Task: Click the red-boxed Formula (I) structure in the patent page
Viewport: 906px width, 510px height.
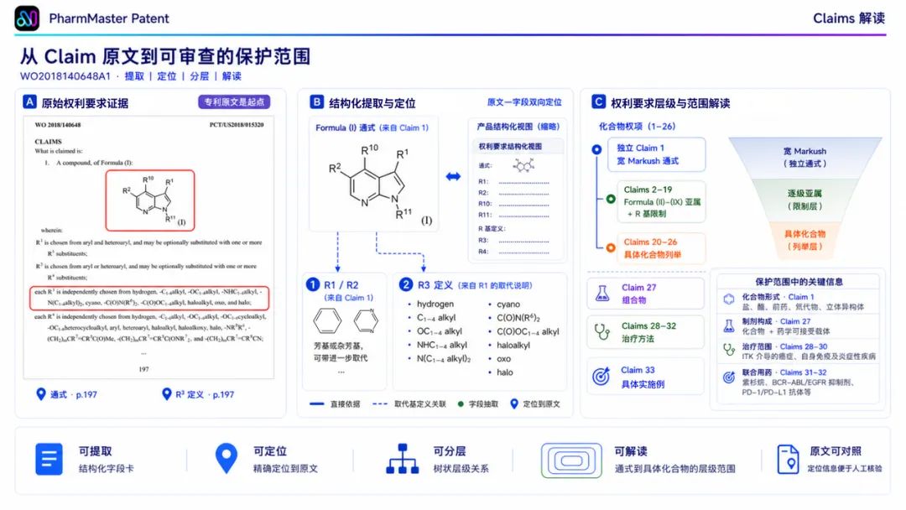Action: click(150, 200)
